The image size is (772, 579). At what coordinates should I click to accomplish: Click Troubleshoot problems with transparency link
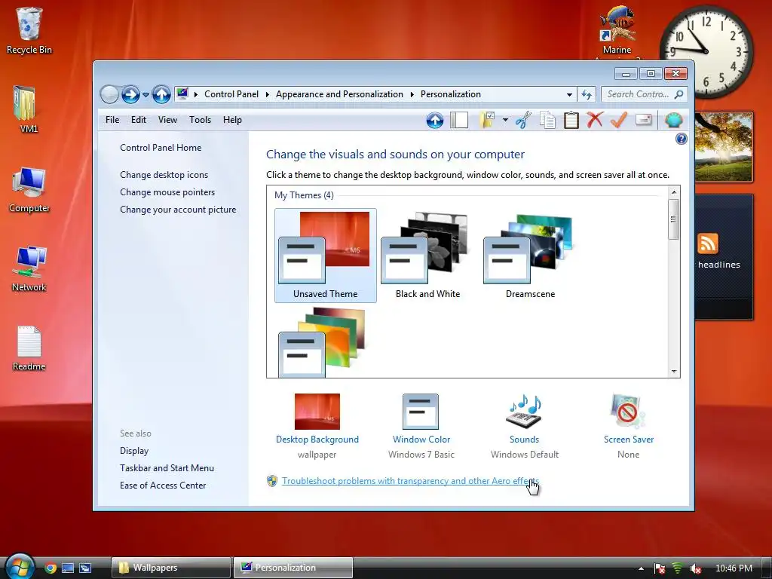(410, 480)
